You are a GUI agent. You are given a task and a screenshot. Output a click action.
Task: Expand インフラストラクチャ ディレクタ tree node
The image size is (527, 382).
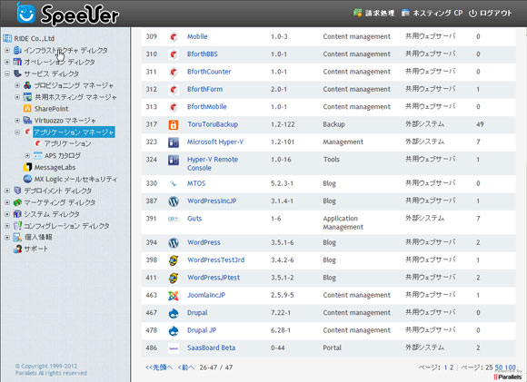[7, 50]
